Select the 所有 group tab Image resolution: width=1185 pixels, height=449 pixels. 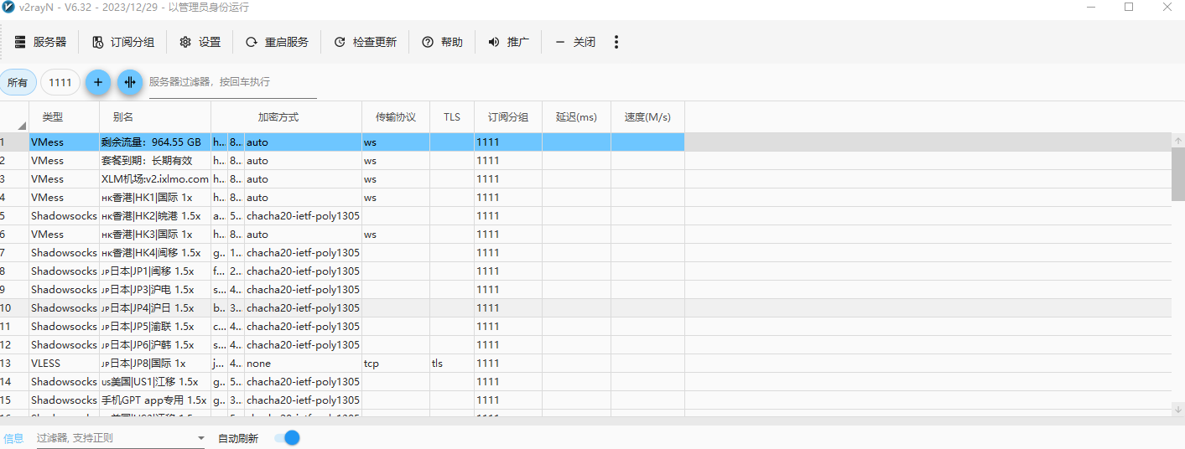18,82
